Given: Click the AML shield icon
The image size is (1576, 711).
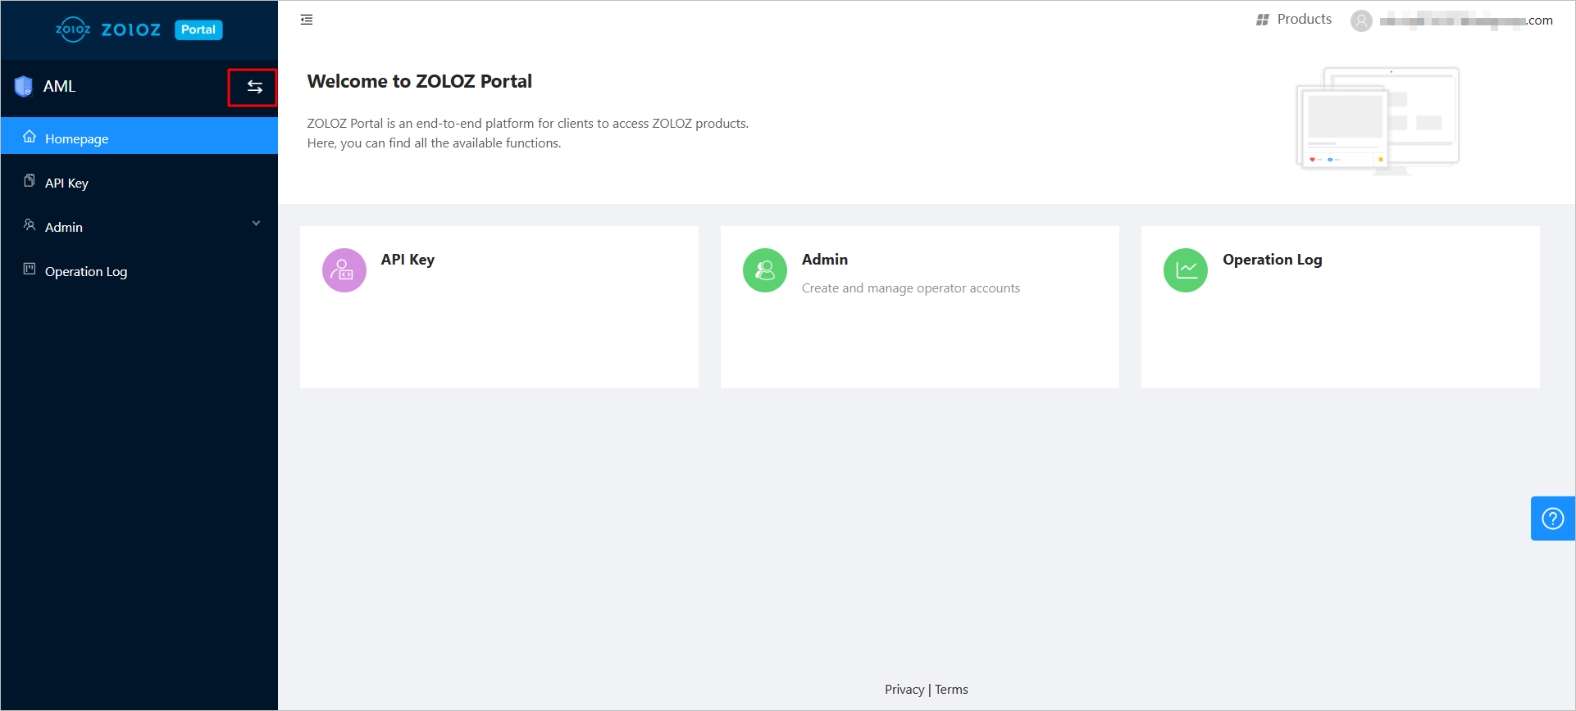Looking at the screenshot, I should (24, 86).
